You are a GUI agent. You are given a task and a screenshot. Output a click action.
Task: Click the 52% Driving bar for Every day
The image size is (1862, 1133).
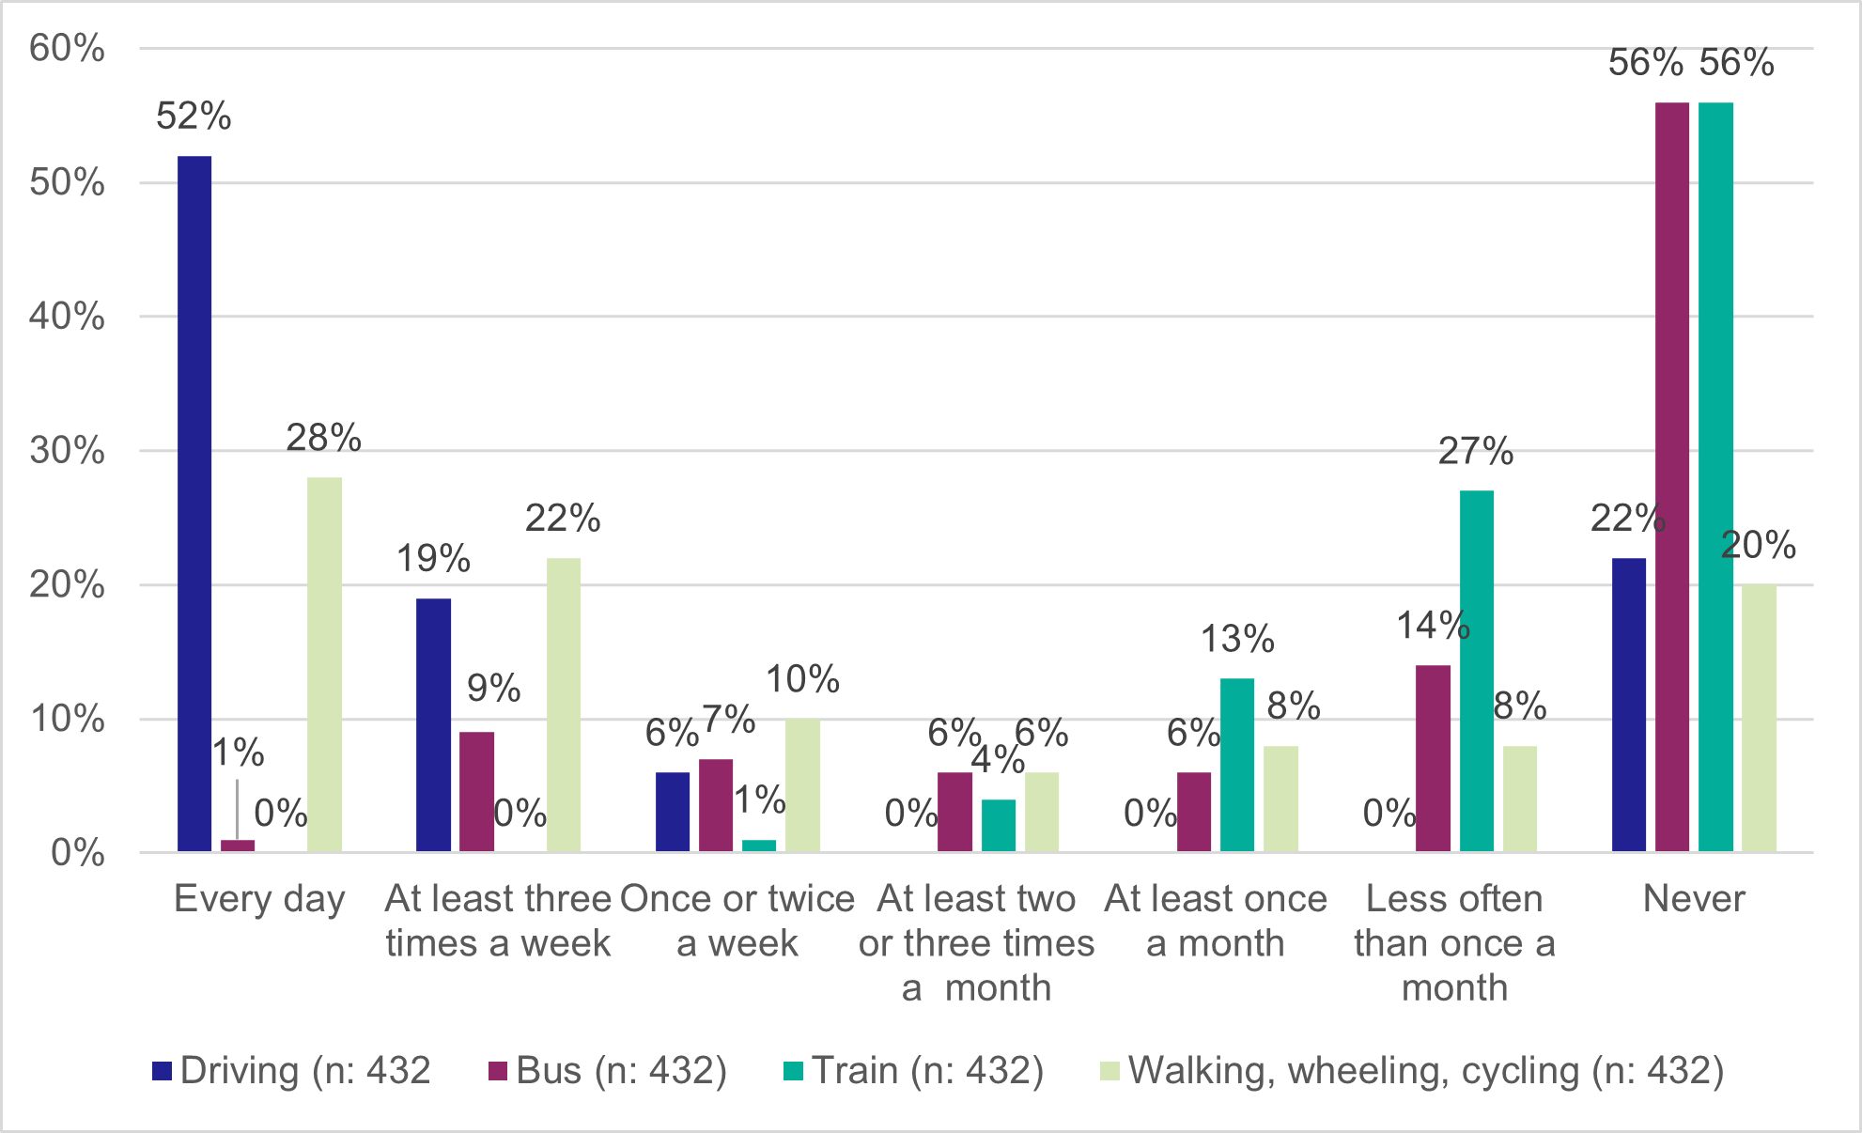coord(194,504)
